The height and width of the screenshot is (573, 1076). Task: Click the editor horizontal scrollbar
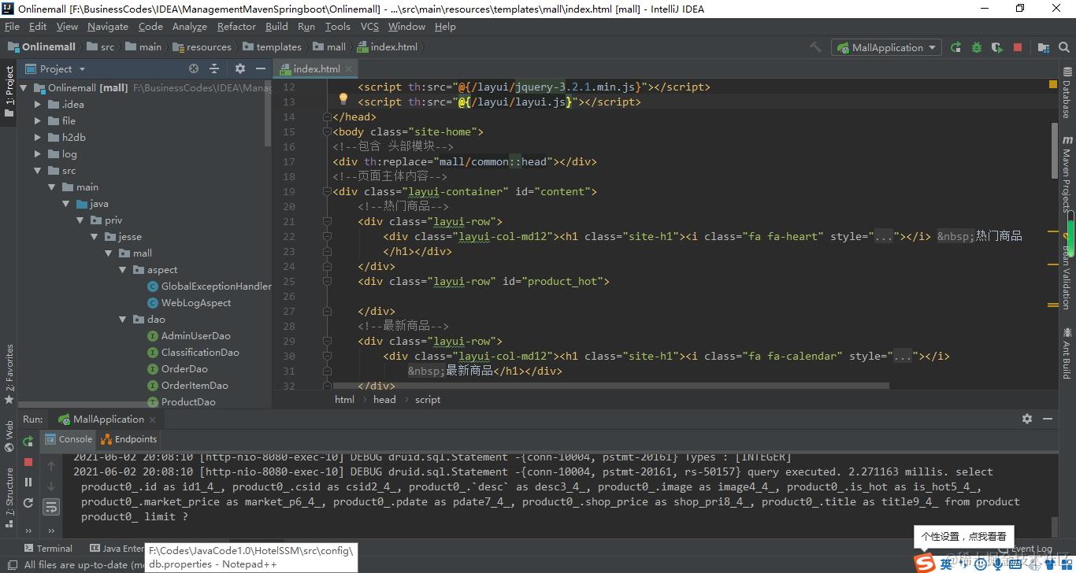click(x=610, y=386)
